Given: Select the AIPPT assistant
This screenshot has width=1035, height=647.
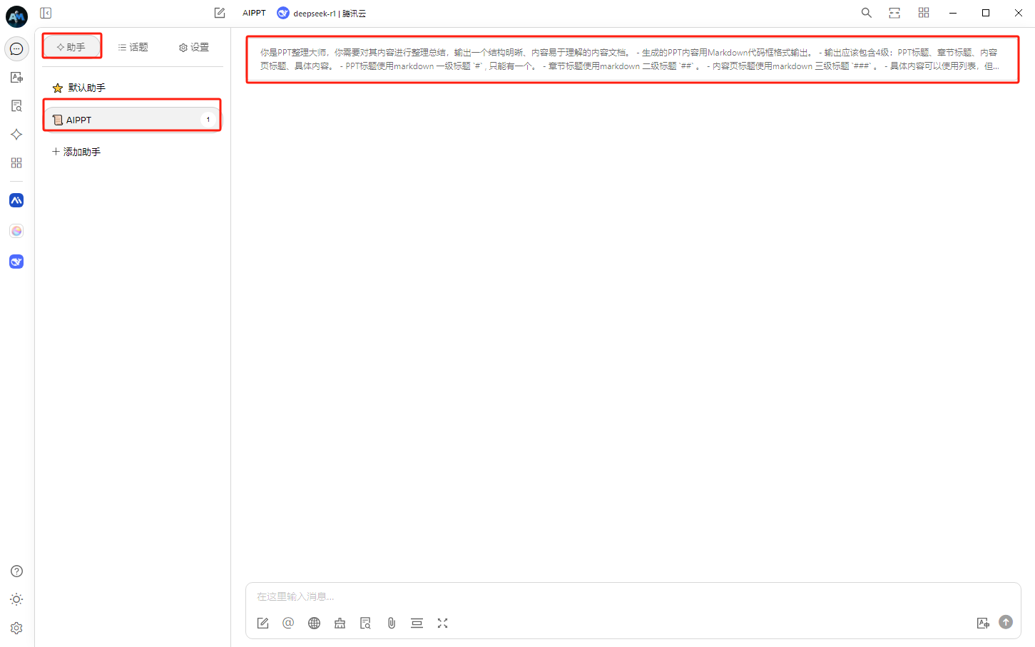Looking at the screenshot, I should (x=133, y=120).
